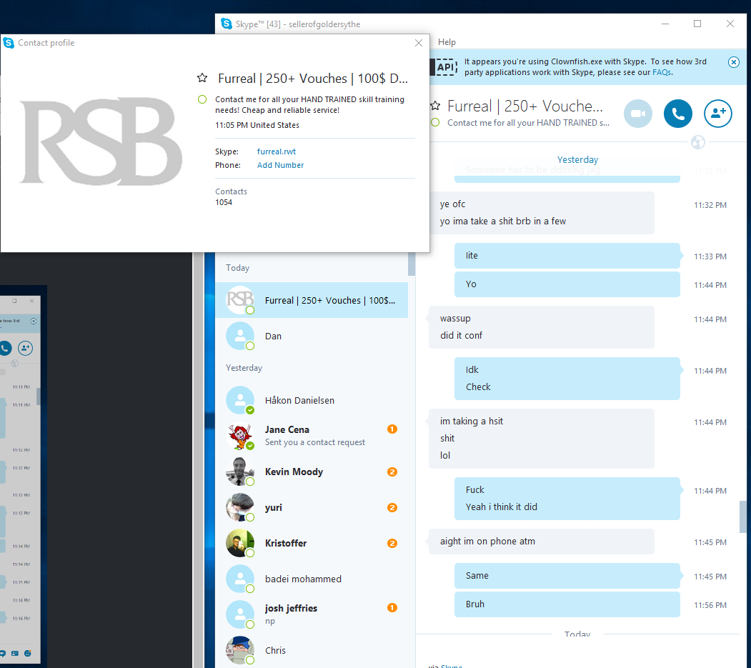Open the conversation with Håkon Danielsen
The width and height of the screenshot is (751, 668).
[312, 400]
